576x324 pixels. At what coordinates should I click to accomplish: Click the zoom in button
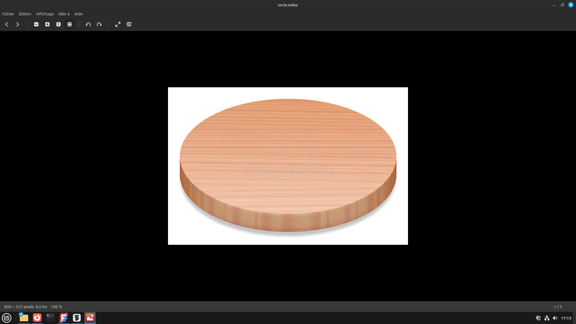(x=47, y=24)
